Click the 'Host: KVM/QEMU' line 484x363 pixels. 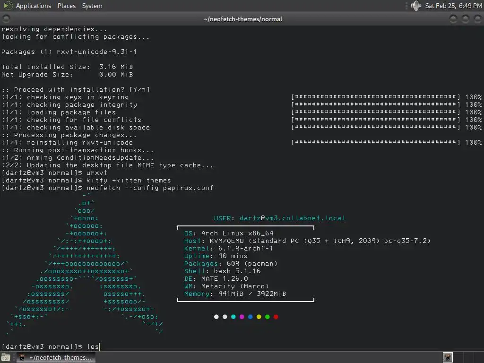coord(307,241)
